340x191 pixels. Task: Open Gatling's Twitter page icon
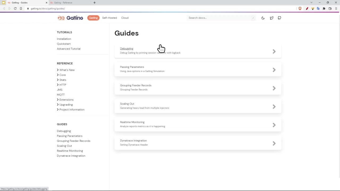(x=271, y=18)
